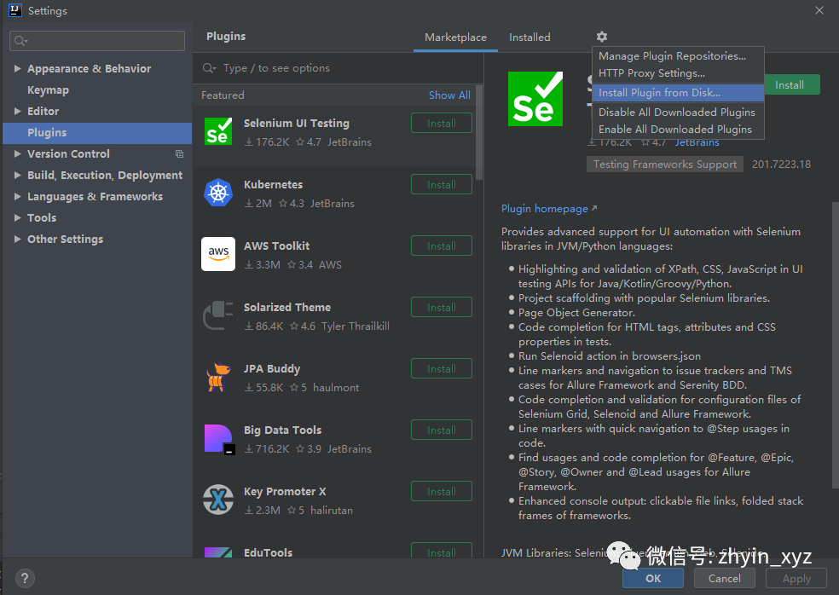This screenshot has height=595, width=839.
Task: Click the description pane scrollbar
Action: (x=836, y=345)
